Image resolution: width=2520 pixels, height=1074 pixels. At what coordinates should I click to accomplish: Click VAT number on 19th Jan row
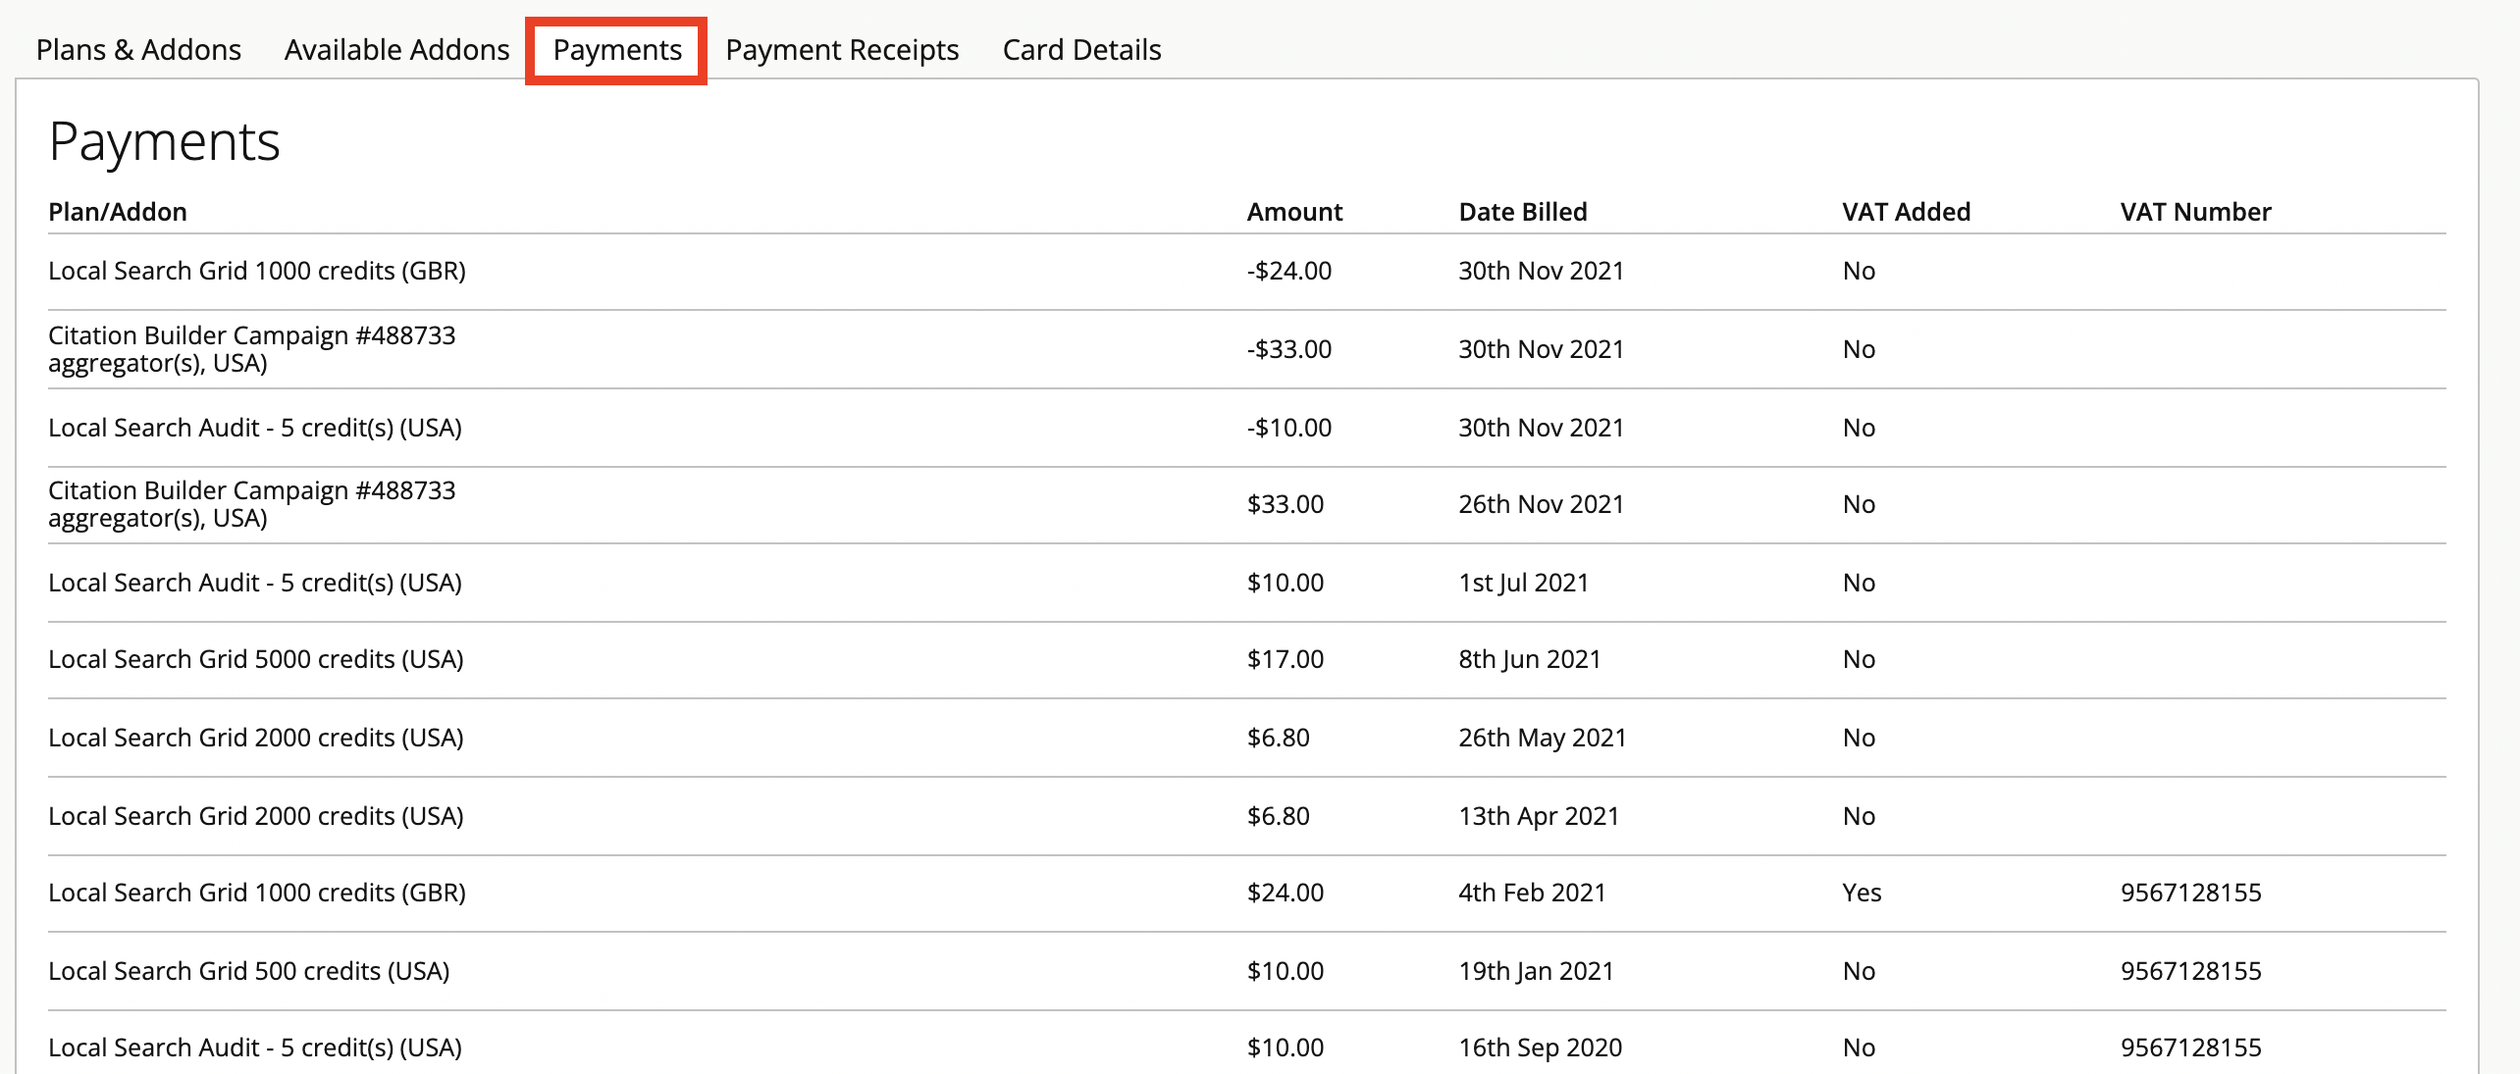(2190, 971)
